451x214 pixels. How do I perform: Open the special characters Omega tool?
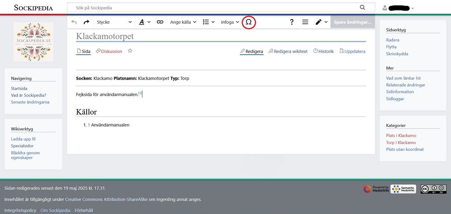[248, 22]
